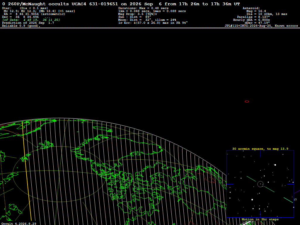
Task: Click the 1σ Err uncertainty text line
Action: [x=153, y=23]
